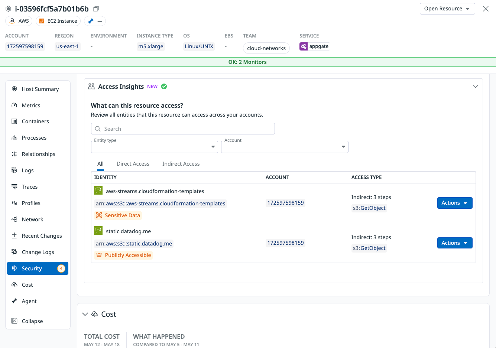Screen dimensions: 496x348
Task: View the Containers section
Action: pos(35,121)
